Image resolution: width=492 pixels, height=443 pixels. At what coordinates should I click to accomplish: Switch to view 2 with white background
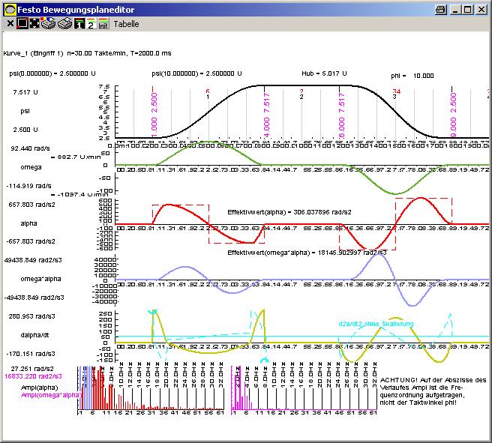91,23
